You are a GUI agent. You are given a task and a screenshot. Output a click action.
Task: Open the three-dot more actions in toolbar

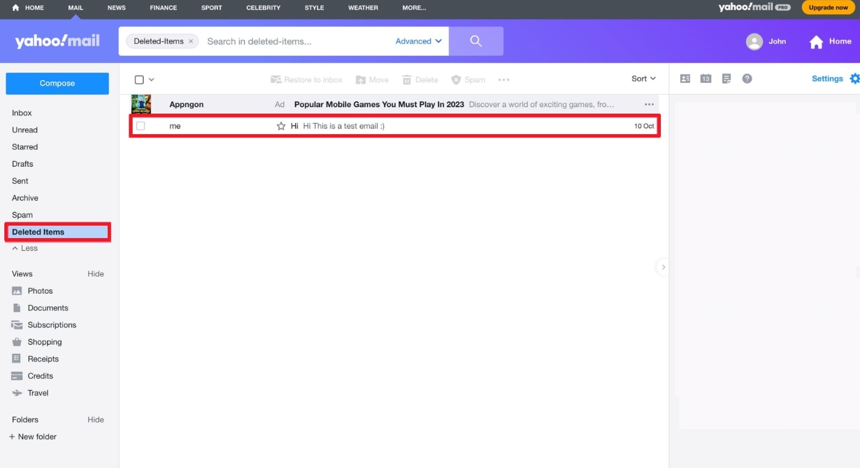pyautogui.click(x=504, y=80)
